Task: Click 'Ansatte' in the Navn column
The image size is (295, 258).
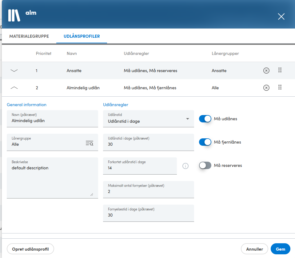Action: click(74, 71)
